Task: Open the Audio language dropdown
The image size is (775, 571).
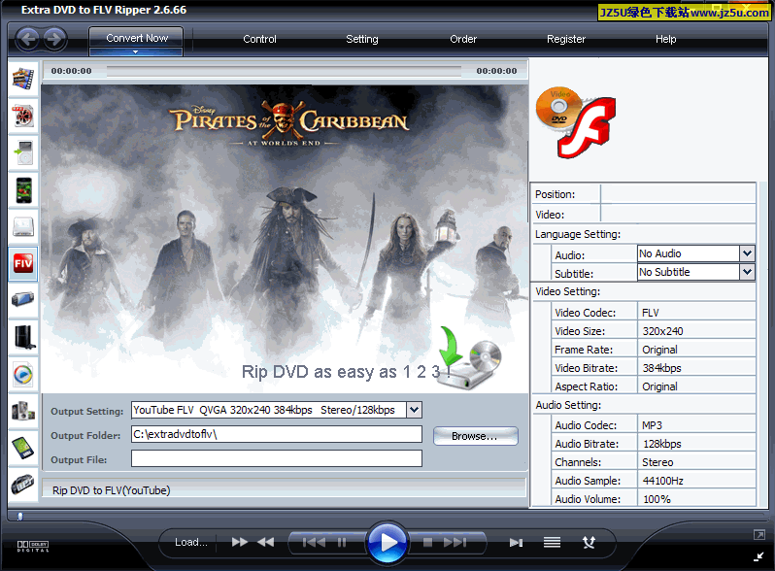Action: (747, 253)
